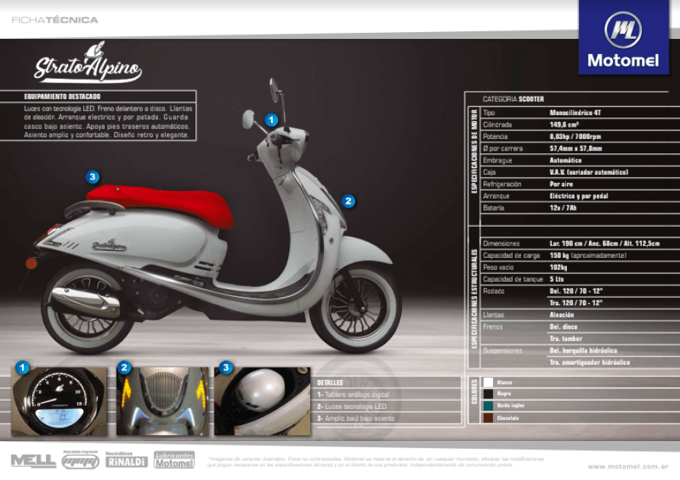
Task: Select the rear tire value Tra. 120 / 70 - 12"
Action: coord(576,303)
